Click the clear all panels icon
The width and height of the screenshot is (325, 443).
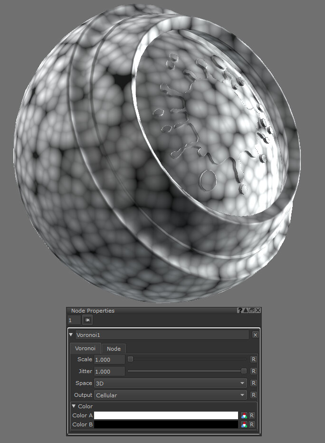click(88, 320)
